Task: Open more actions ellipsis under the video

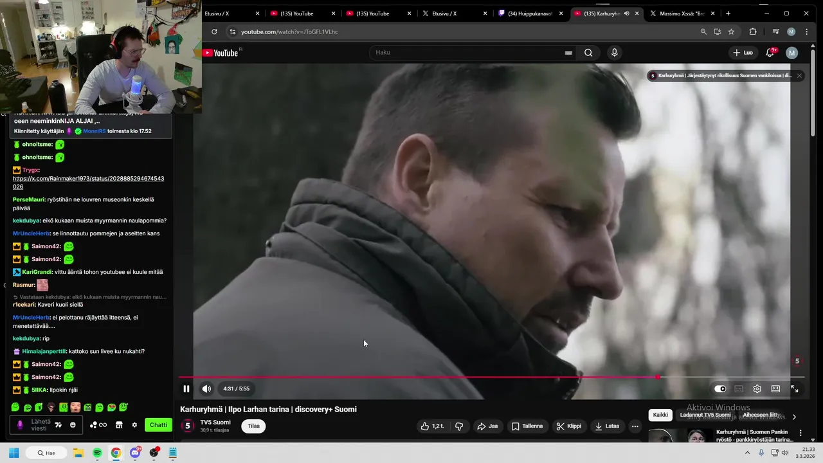Action: (635, 426)
